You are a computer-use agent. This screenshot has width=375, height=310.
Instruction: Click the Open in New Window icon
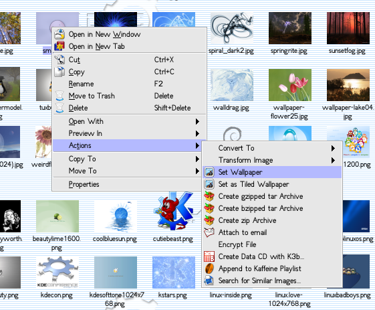pyautogui.click(x=59, y=34)
